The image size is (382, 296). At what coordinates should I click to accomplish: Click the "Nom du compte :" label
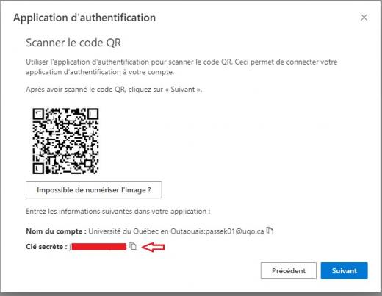pyautogui.click(x=56, y=231)
